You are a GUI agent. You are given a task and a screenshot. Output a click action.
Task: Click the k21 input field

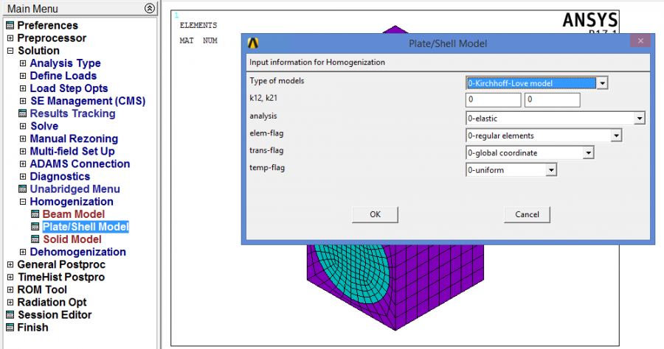[x=552, y=99]
